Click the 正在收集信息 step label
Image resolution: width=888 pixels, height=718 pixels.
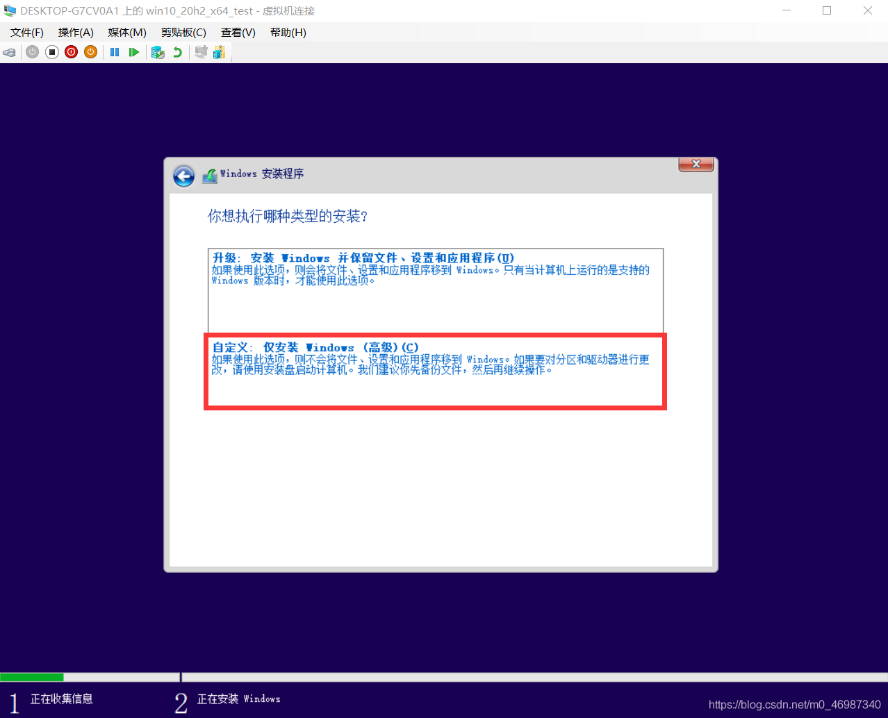click(61, 699)
